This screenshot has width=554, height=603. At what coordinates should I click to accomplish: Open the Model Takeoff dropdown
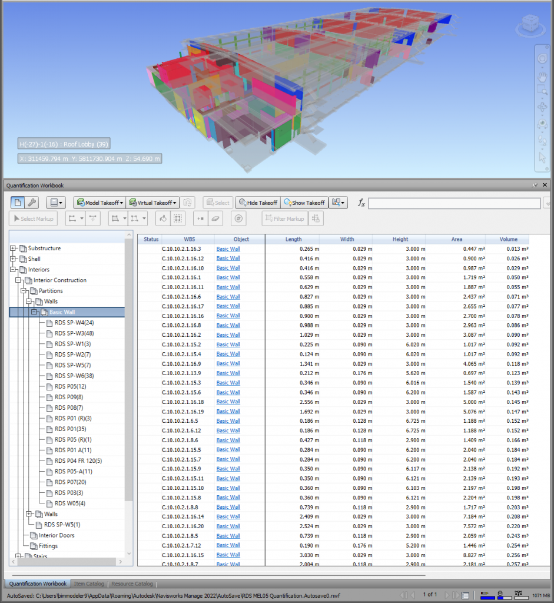coord(99,203)
